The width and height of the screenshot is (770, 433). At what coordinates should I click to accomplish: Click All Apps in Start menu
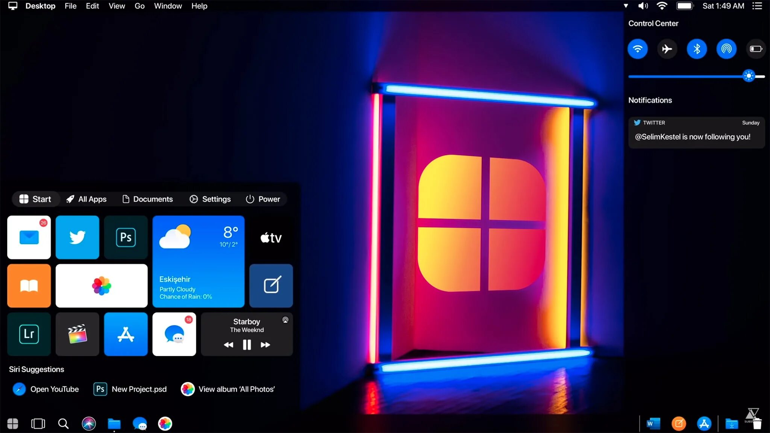click(x=86, y=199)
